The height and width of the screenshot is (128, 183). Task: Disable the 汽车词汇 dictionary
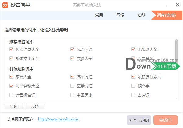pos(72,77)
